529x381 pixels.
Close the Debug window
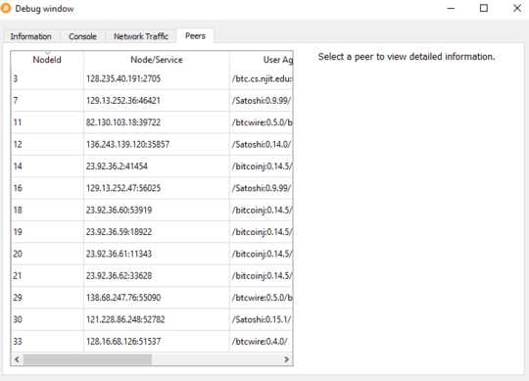(517, 9)
